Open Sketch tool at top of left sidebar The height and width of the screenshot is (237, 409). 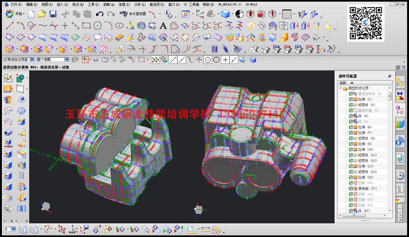tap(8, 78)
